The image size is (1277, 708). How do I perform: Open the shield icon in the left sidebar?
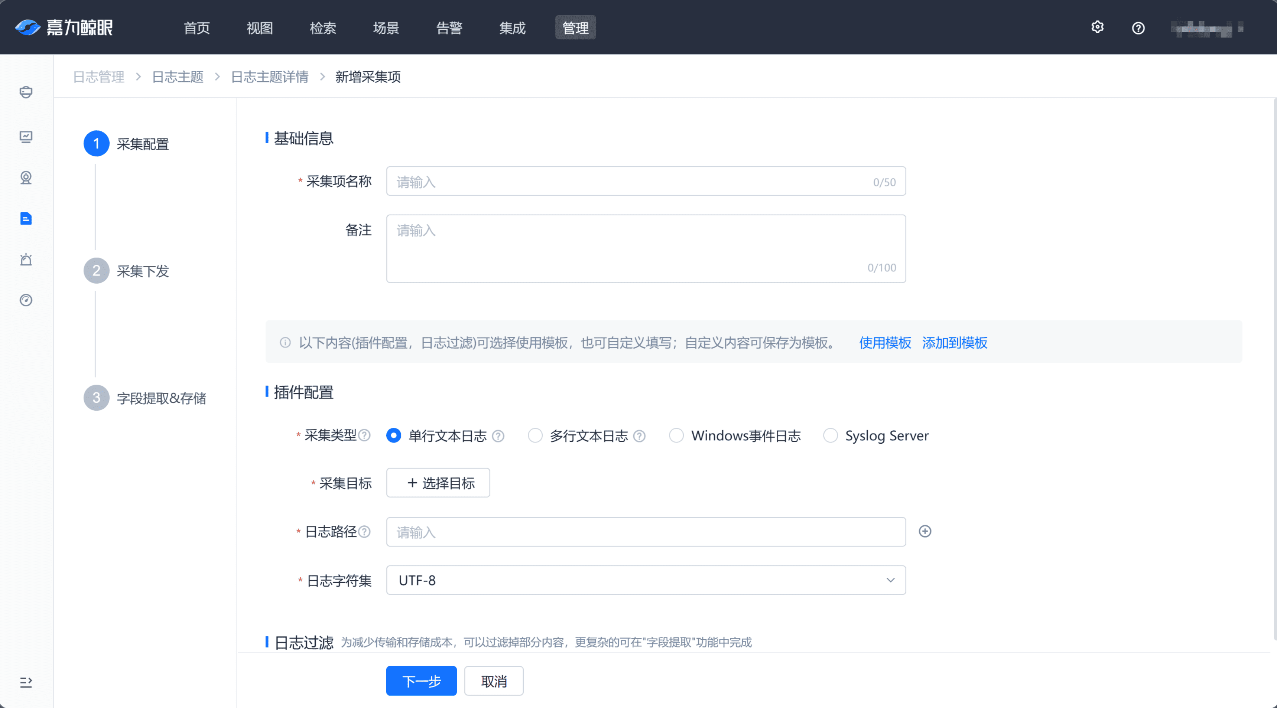coord(25,92)
